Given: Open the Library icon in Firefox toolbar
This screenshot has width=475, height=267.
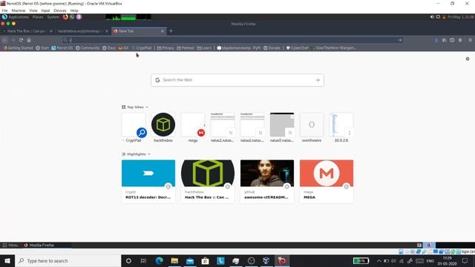Looking at the screenshot, I should coord(444,40).
